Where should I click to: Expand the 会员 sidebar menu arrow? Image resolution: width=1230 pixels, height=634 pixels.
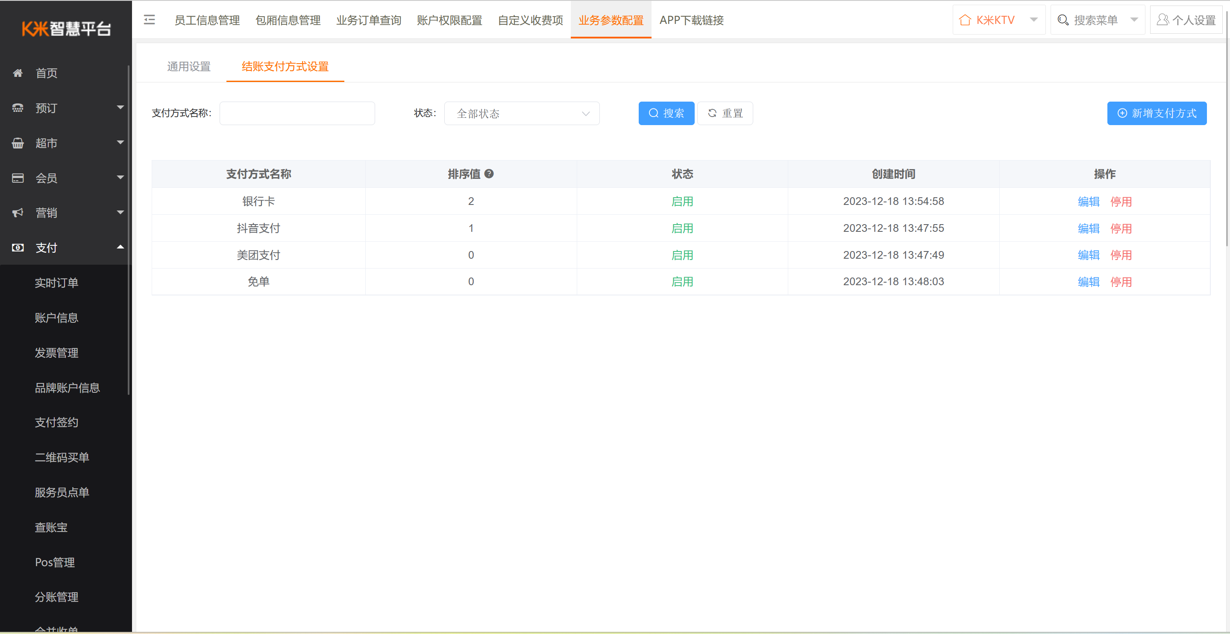(x=120, y=177)
